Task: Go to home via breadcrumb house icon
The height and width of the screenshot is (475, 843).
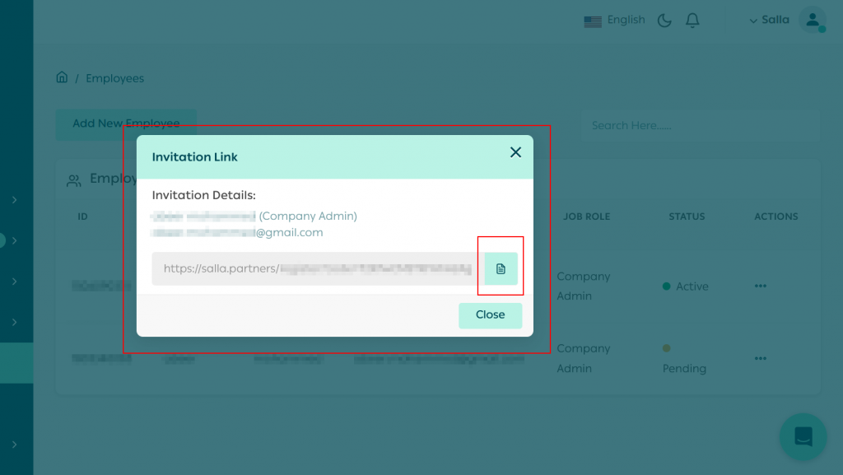Action: [62, 78]
